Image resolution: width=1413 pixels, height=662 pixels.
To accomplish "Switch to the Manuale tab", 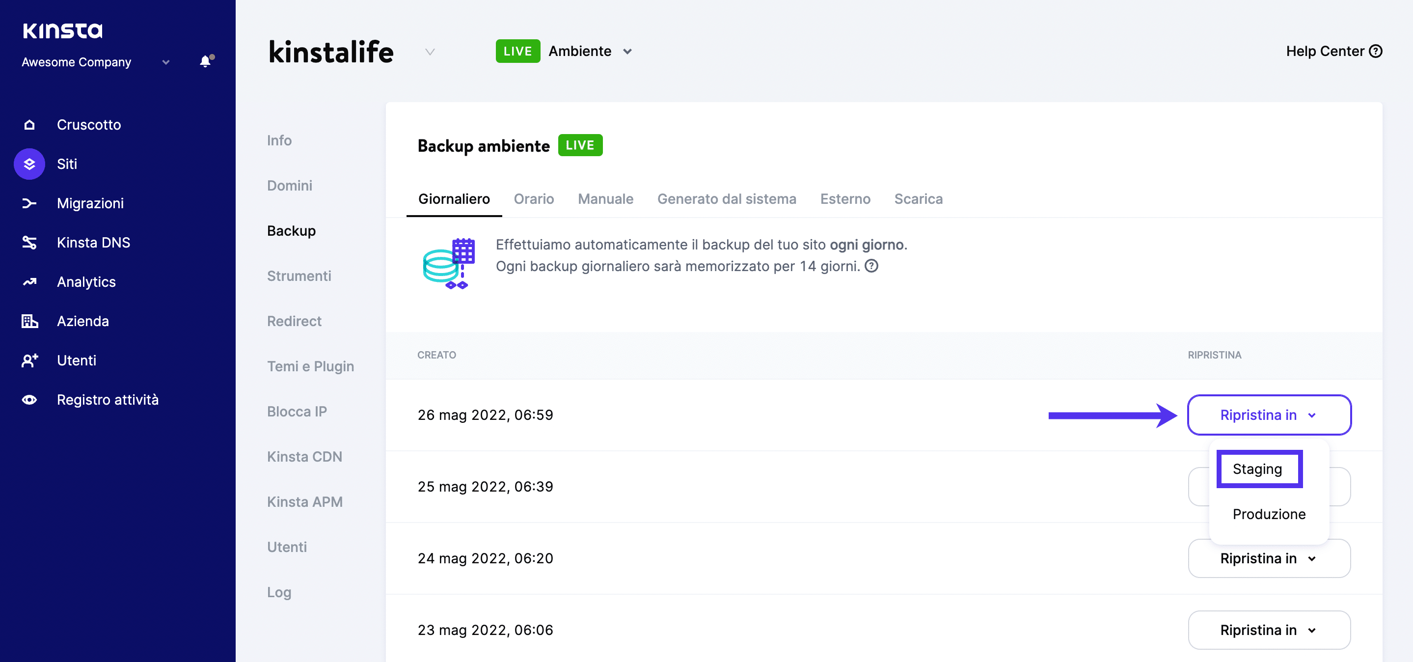I will [x=605, y=199].
